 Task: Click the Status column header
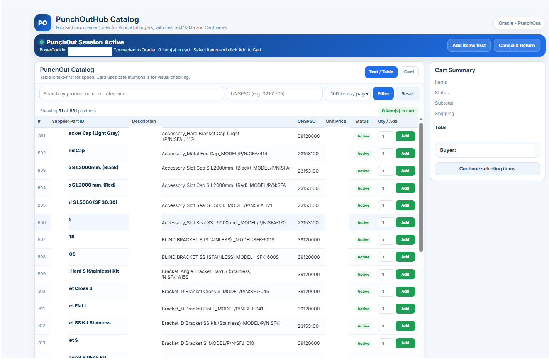click(x=362, y=121)
